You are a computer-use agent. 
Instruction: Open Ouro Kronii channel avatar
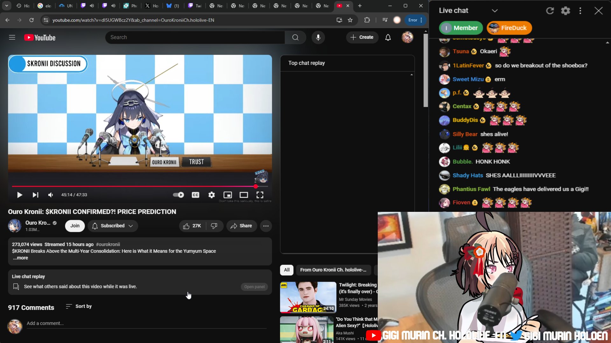(15, 226)
